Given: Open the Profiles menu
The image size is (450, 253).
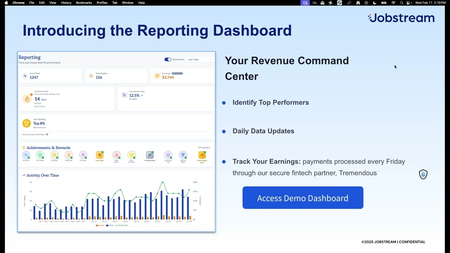Looking at the screenshot, I should point(102,2).
